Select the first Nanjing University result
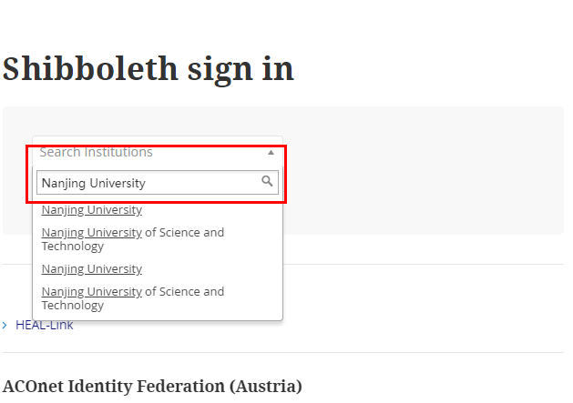Screen dimensions: 573x403 pyautogui.click(x=92, y=210)
